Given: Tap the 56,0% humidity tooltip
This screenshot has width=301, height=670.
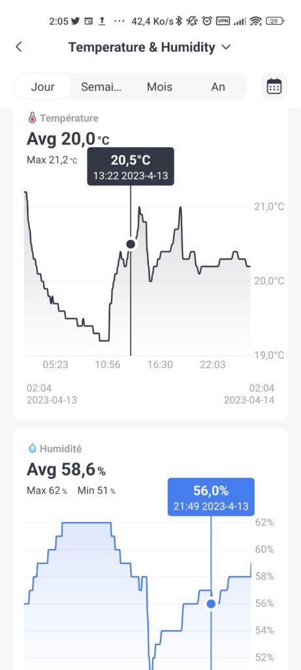Looking at the screenshot, I should click(211, 497).
